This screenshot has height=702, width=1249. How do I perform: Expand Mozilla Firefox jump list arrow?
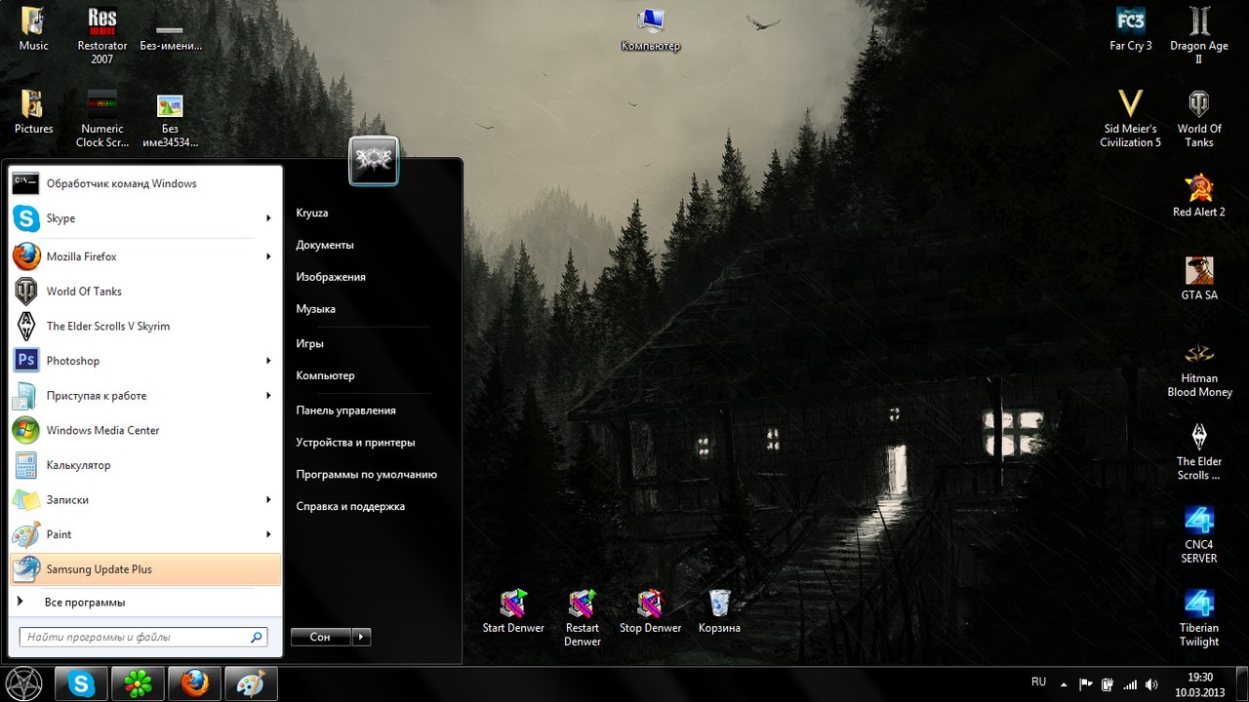click(x=268, y=256)
